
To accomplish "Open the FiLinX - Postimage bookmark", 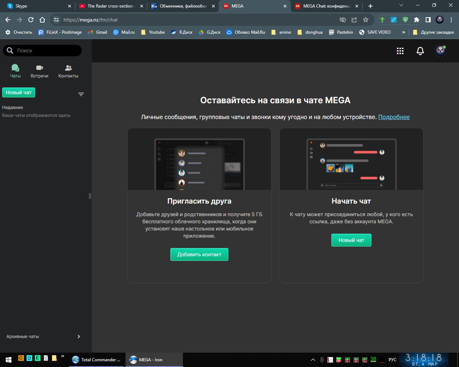I will point(60,32).
